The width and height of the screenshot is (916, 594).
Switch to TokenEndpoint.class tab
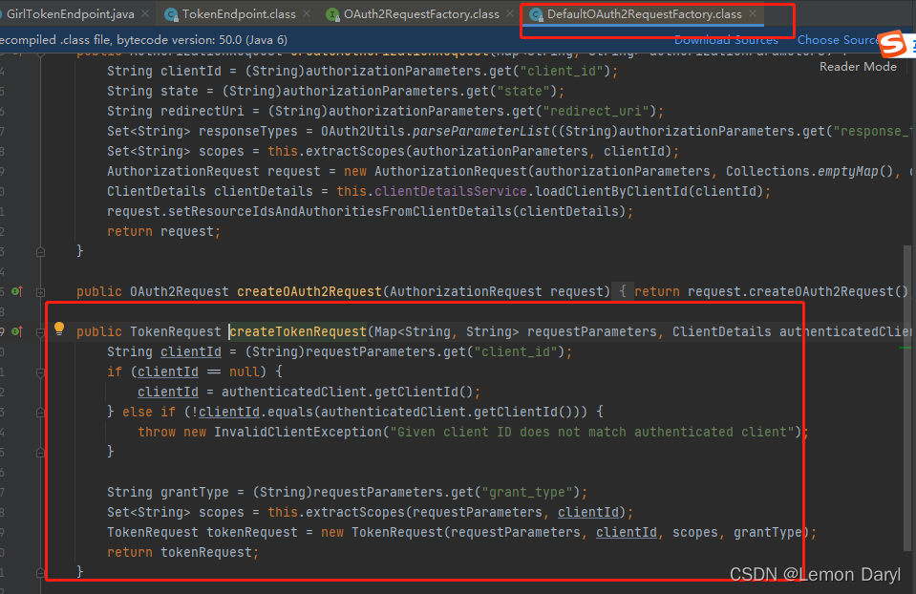[239, 14]
